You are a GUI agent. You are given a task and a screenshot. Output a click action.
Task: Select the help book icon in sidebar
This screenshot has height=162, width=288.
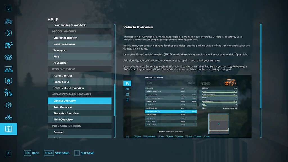click(8, 129)
